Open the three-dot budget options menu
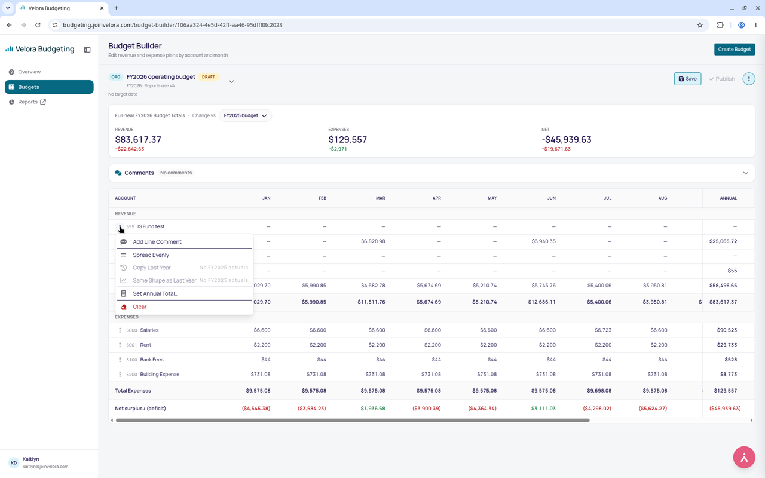This screenshot has height=478, width=765. point(749,79)
